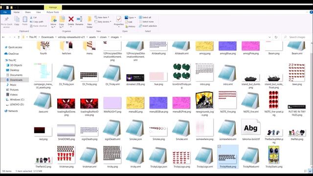Open the File tab
313x176 pixels.
coord(5,12)
